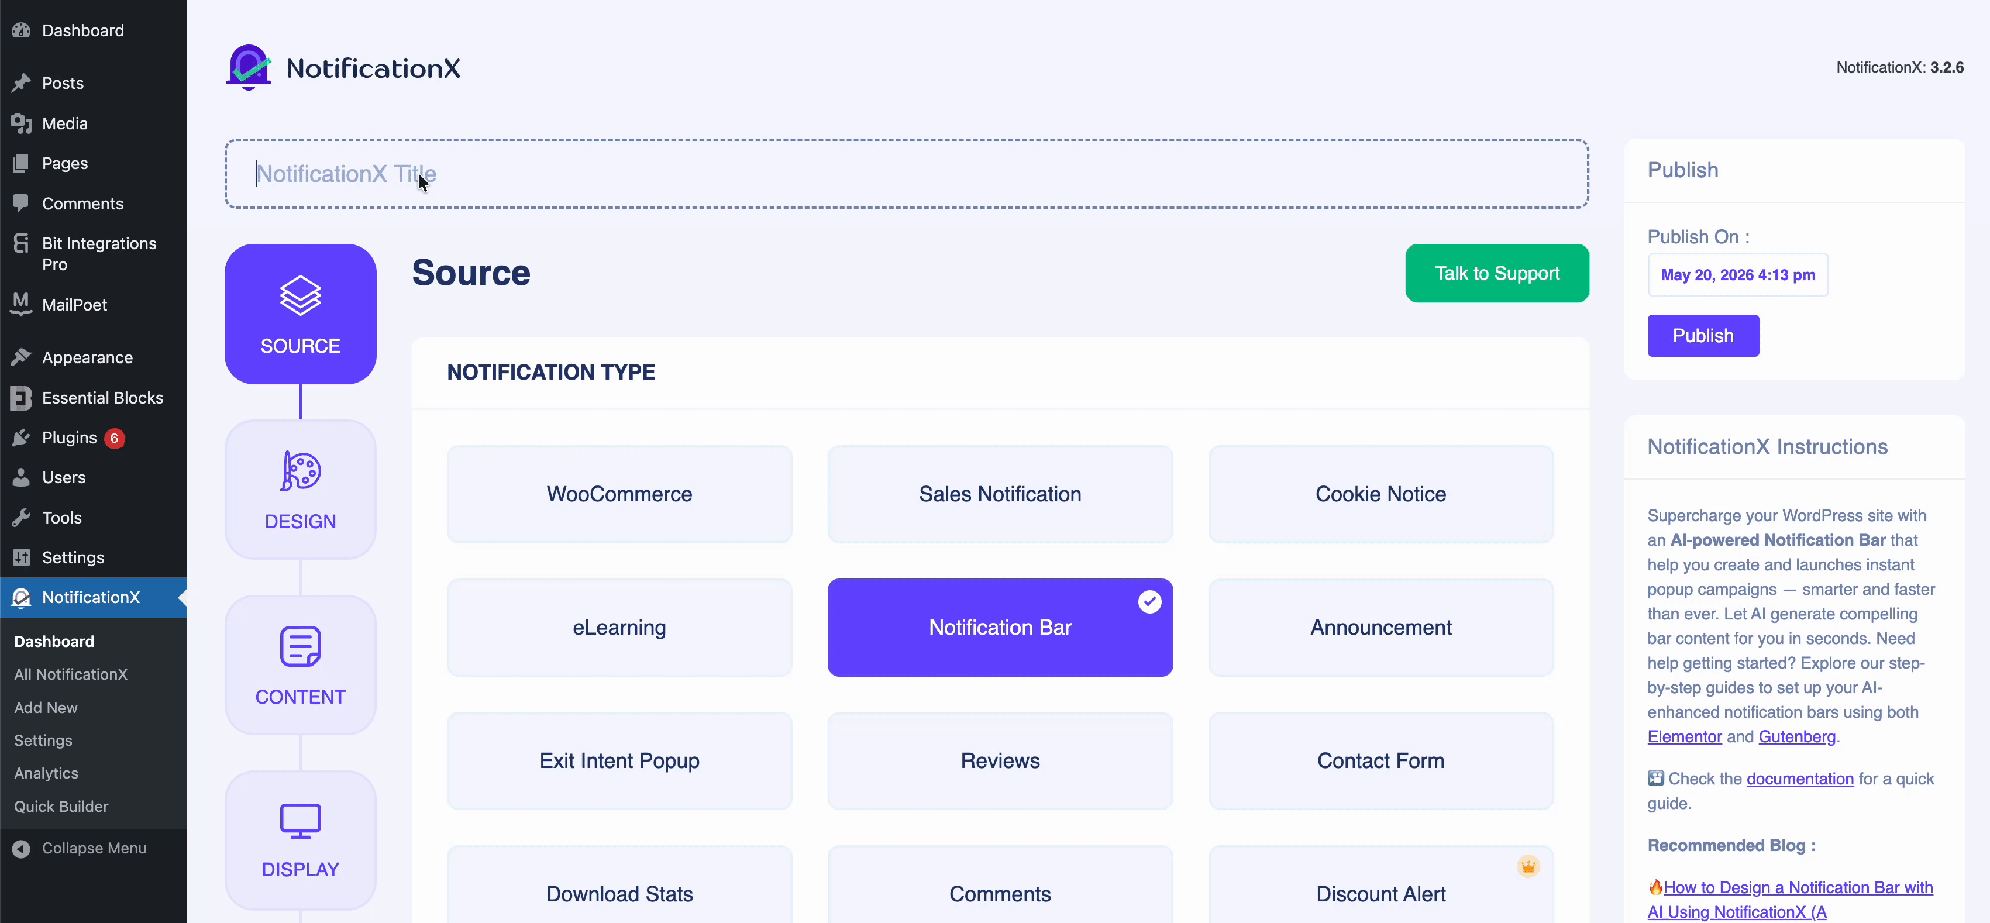Screen dimensions: 1990x923
Task: Go to the CONTENT step tab
Action: 301,665
